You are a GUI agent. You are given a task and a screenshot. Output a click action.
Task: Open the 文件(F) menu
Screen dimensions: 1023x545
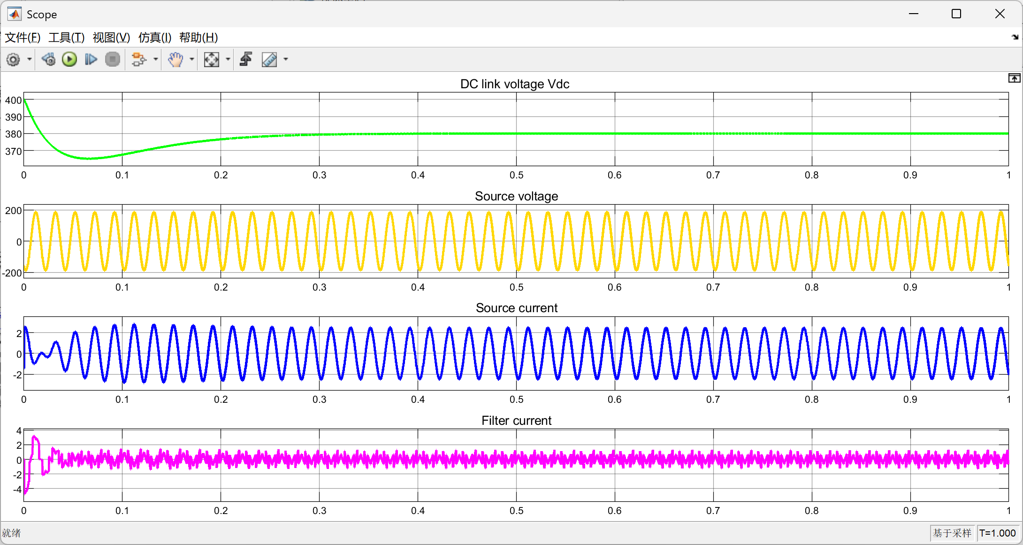(x=23, y=38)
